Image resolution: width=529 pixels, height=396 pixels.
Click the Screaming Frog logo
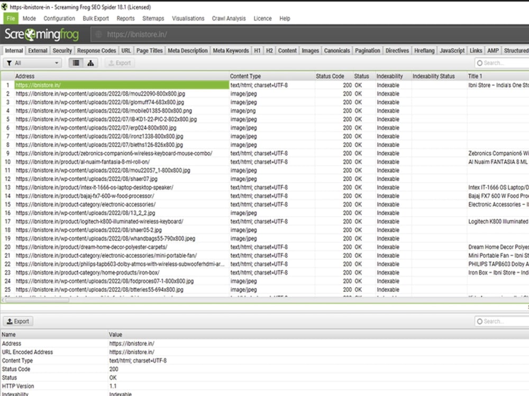click(41, 34)
